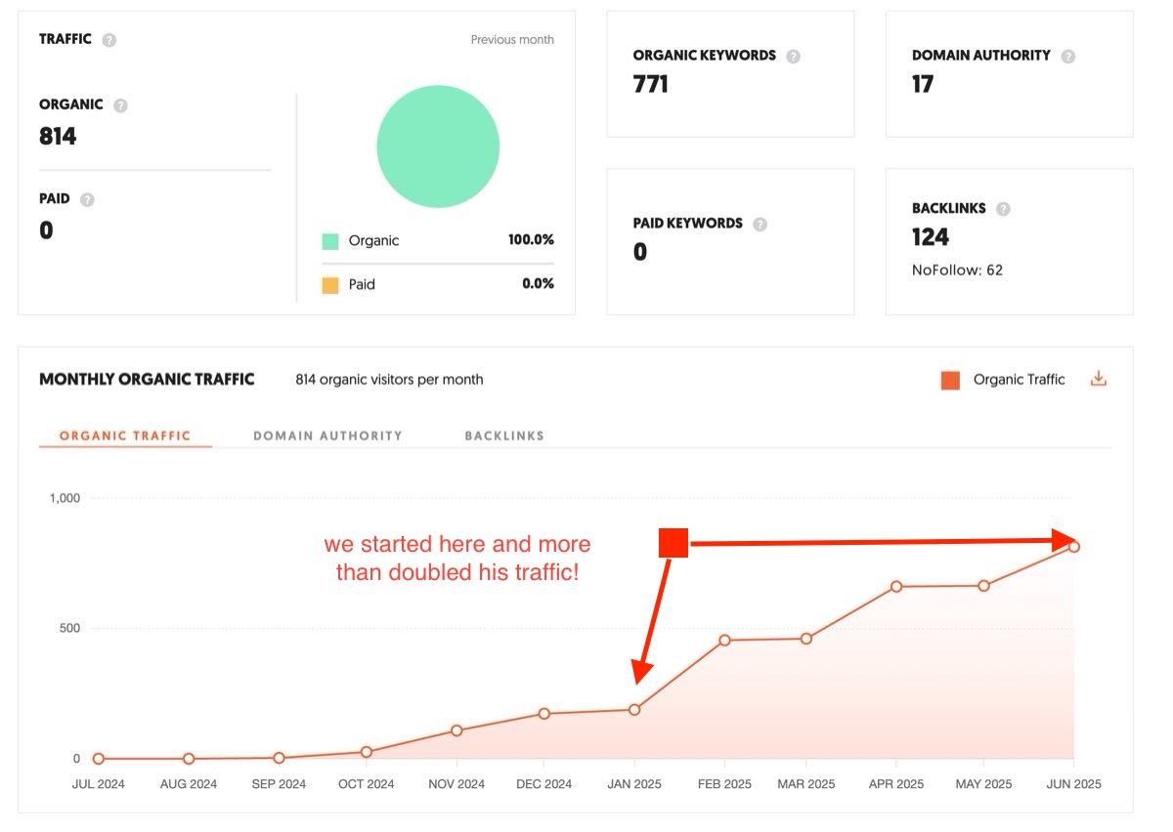Open the Organic Keywords help tooltip icon
Screen dimensions: 1173x832
coord(794,57)
